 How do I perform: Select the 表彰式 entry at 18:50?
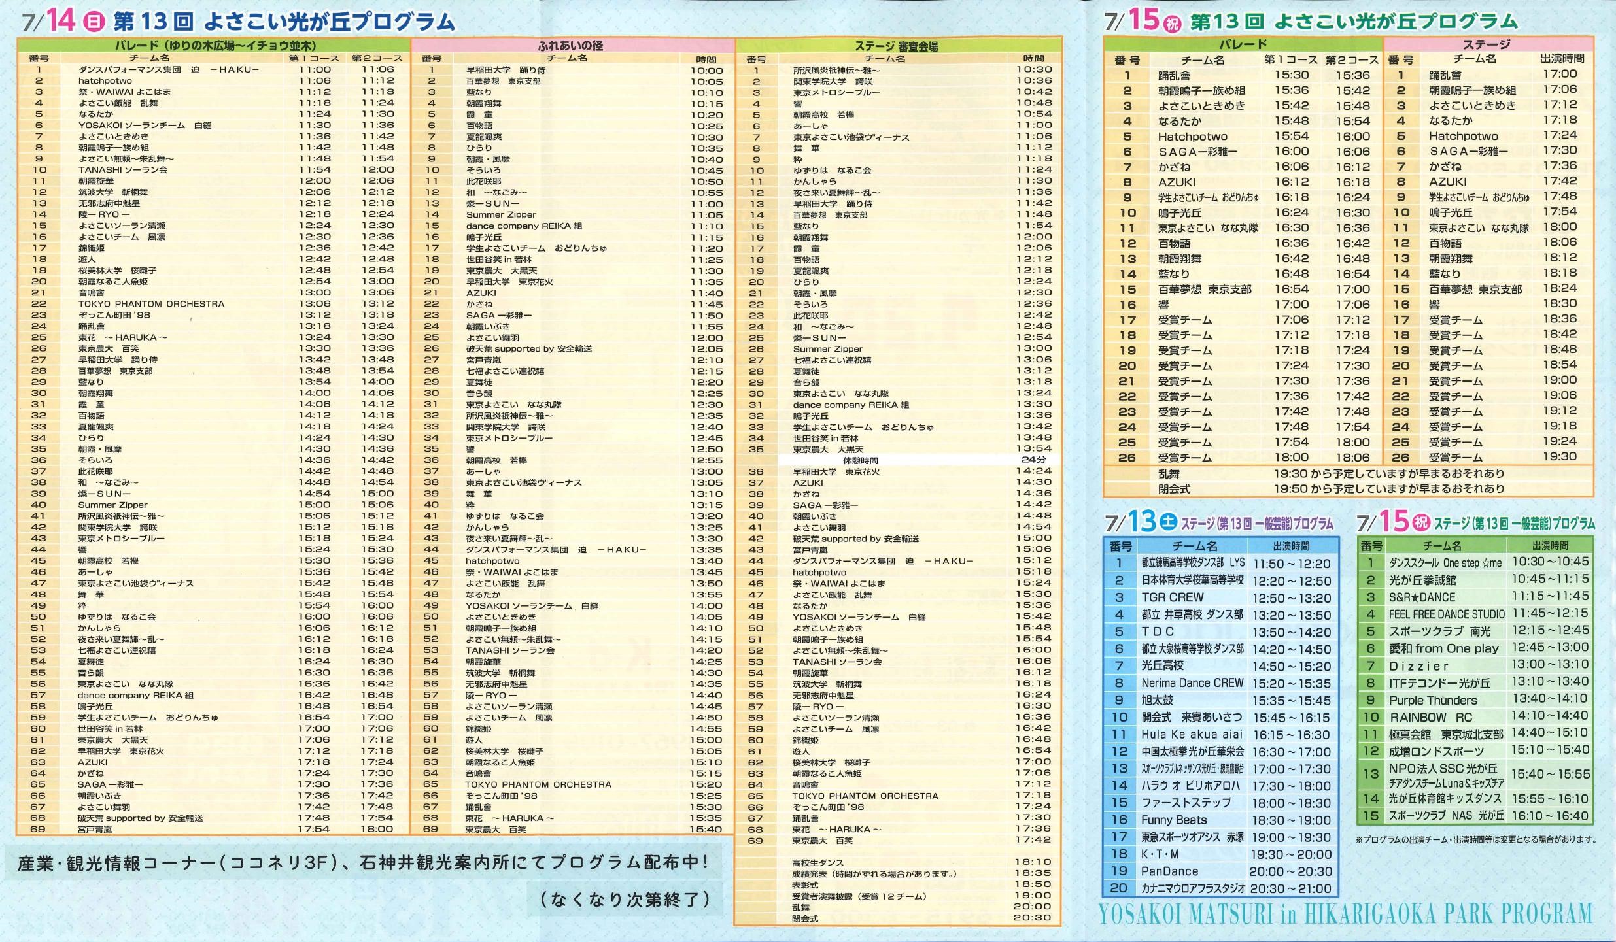(x=804, y=885)
